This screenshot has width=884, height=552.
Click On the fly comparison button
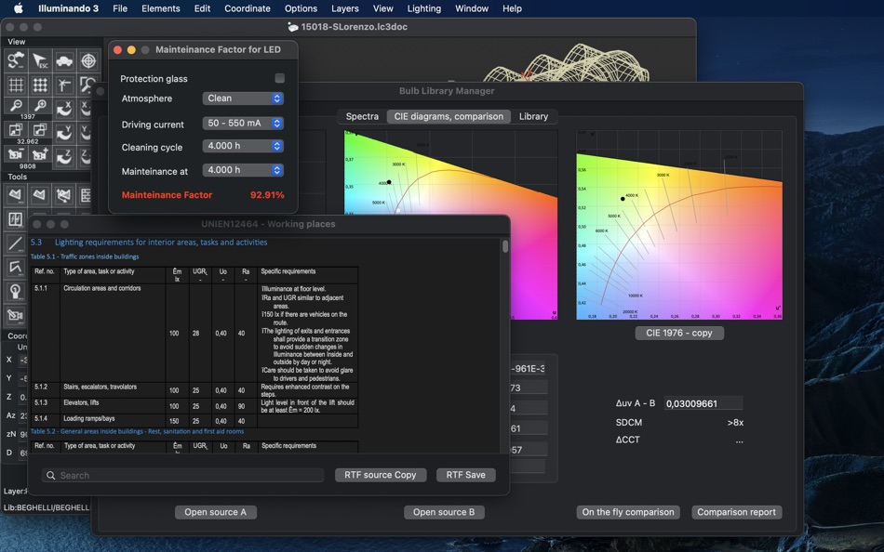628,512
